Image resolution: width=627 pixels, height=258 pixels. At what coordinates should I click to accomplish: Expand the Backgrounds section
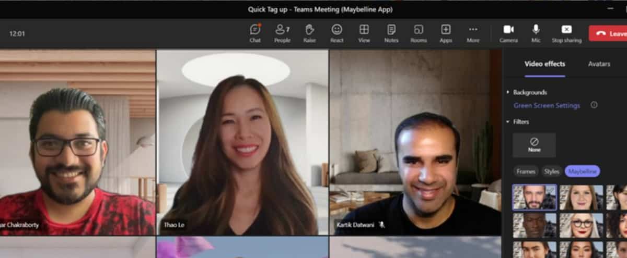point(527,92)
